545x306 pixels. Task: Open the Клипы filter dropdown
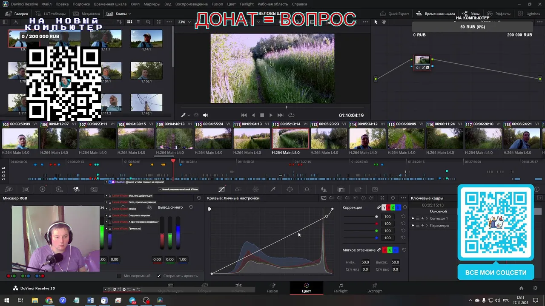click(x=120, y=14)
